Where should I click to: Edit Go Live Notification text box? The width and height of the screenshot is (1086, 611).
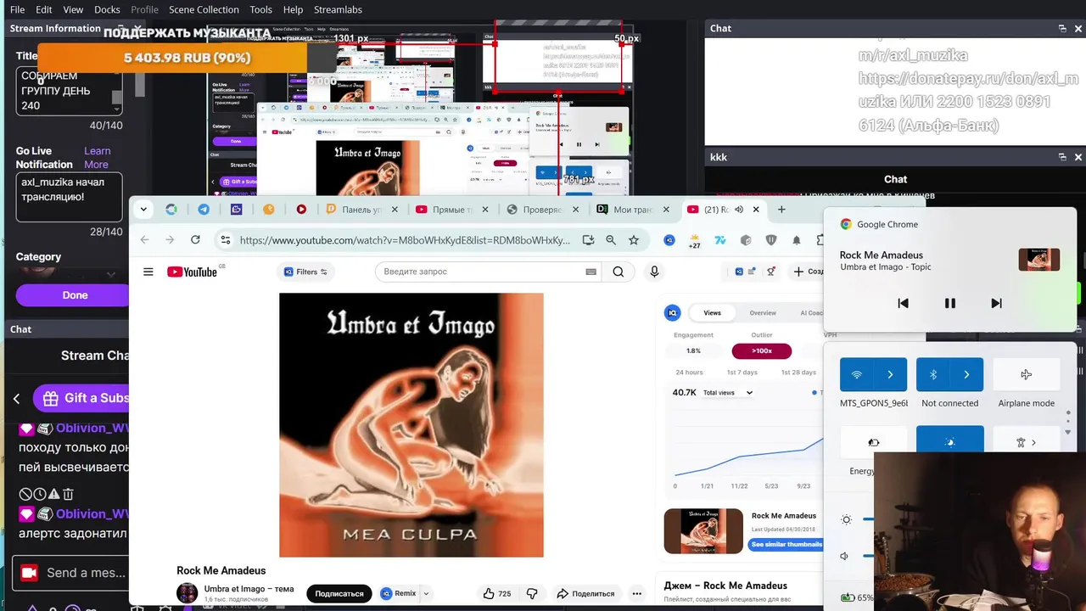[69, 197]
